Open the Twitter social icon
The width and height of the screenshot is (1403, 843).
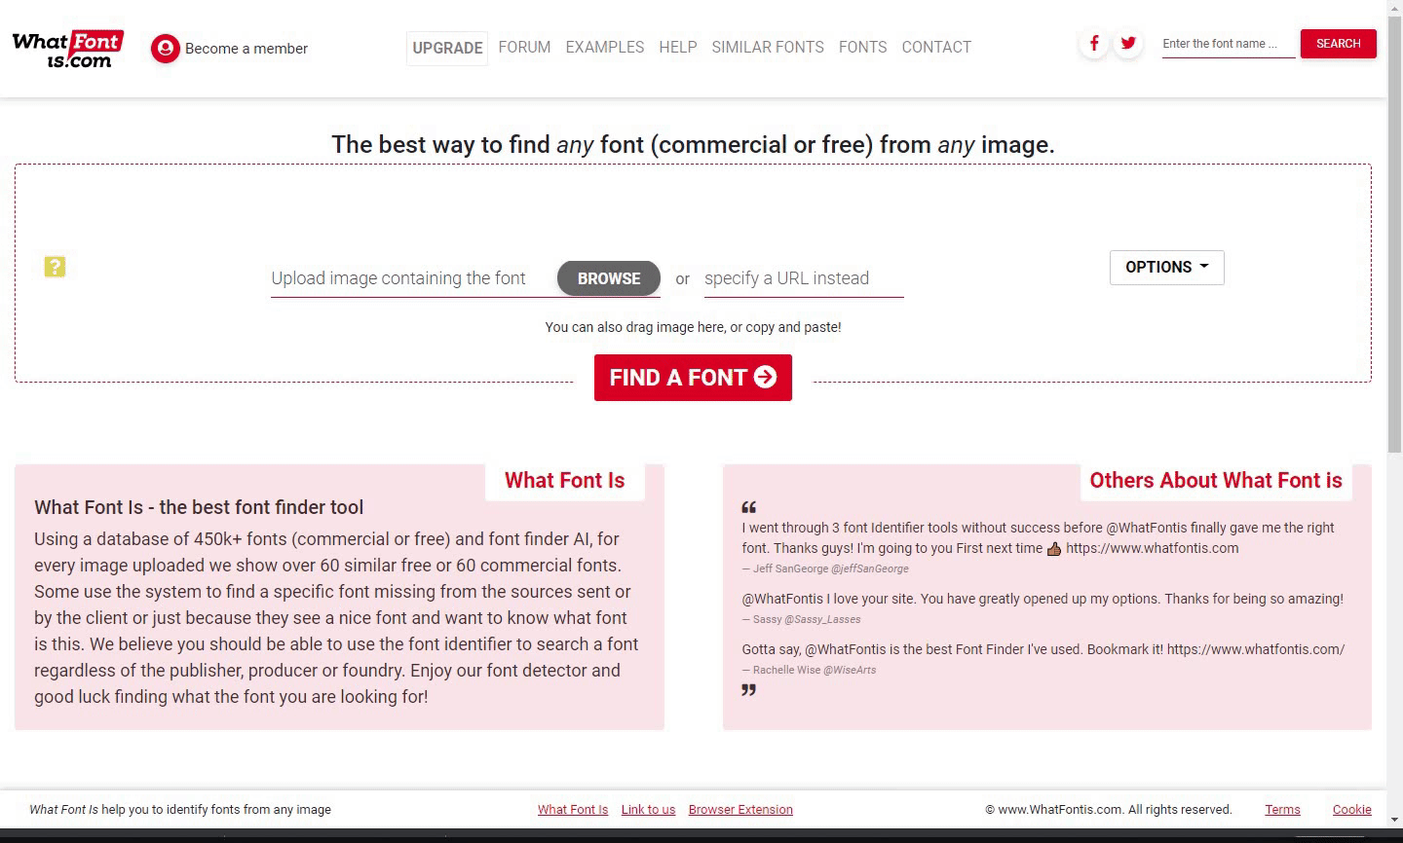click(x=1128, y=43)
